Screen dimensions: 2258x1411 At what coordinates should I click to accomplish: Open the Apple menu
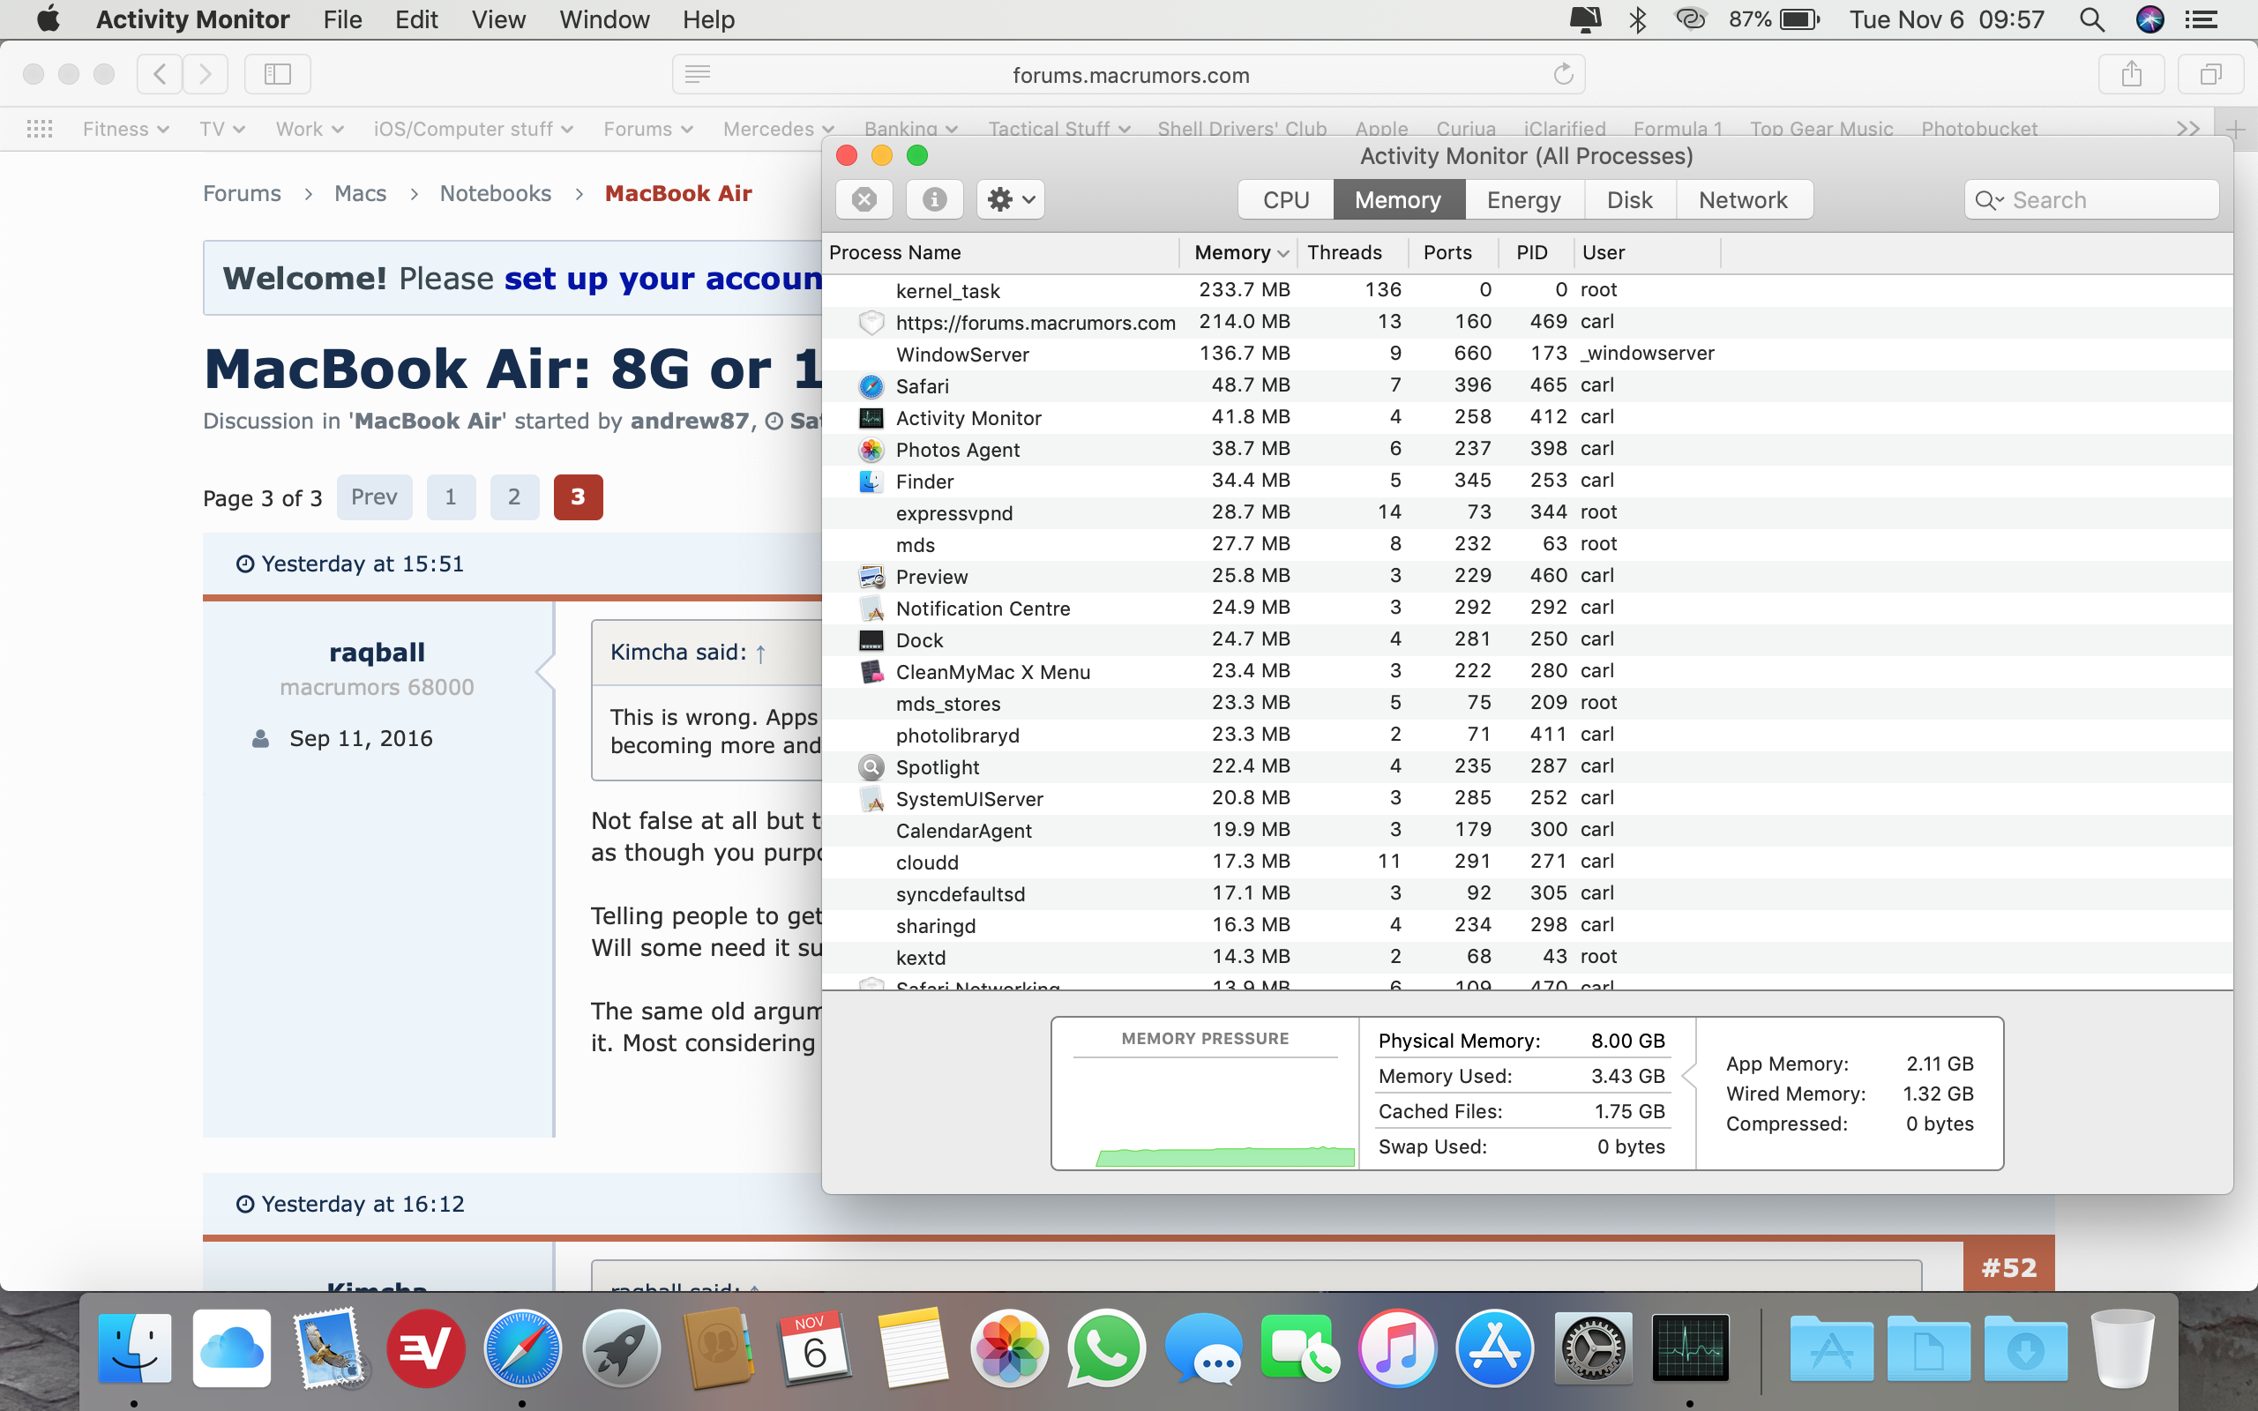tap(48, 19)
